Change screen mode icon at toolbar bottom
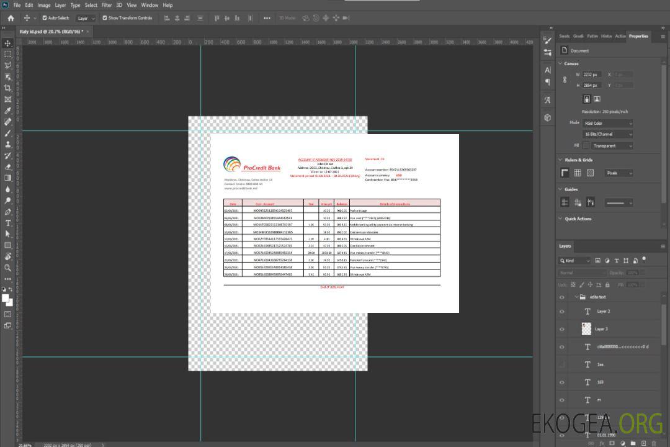Screen dimensions: 670x447 pyautogui.click(x=7, y=325)
